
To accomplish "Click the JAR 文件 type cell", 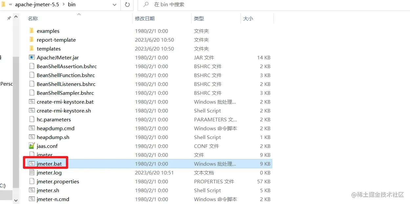I will pyautogui.click(x=204, y=57).
